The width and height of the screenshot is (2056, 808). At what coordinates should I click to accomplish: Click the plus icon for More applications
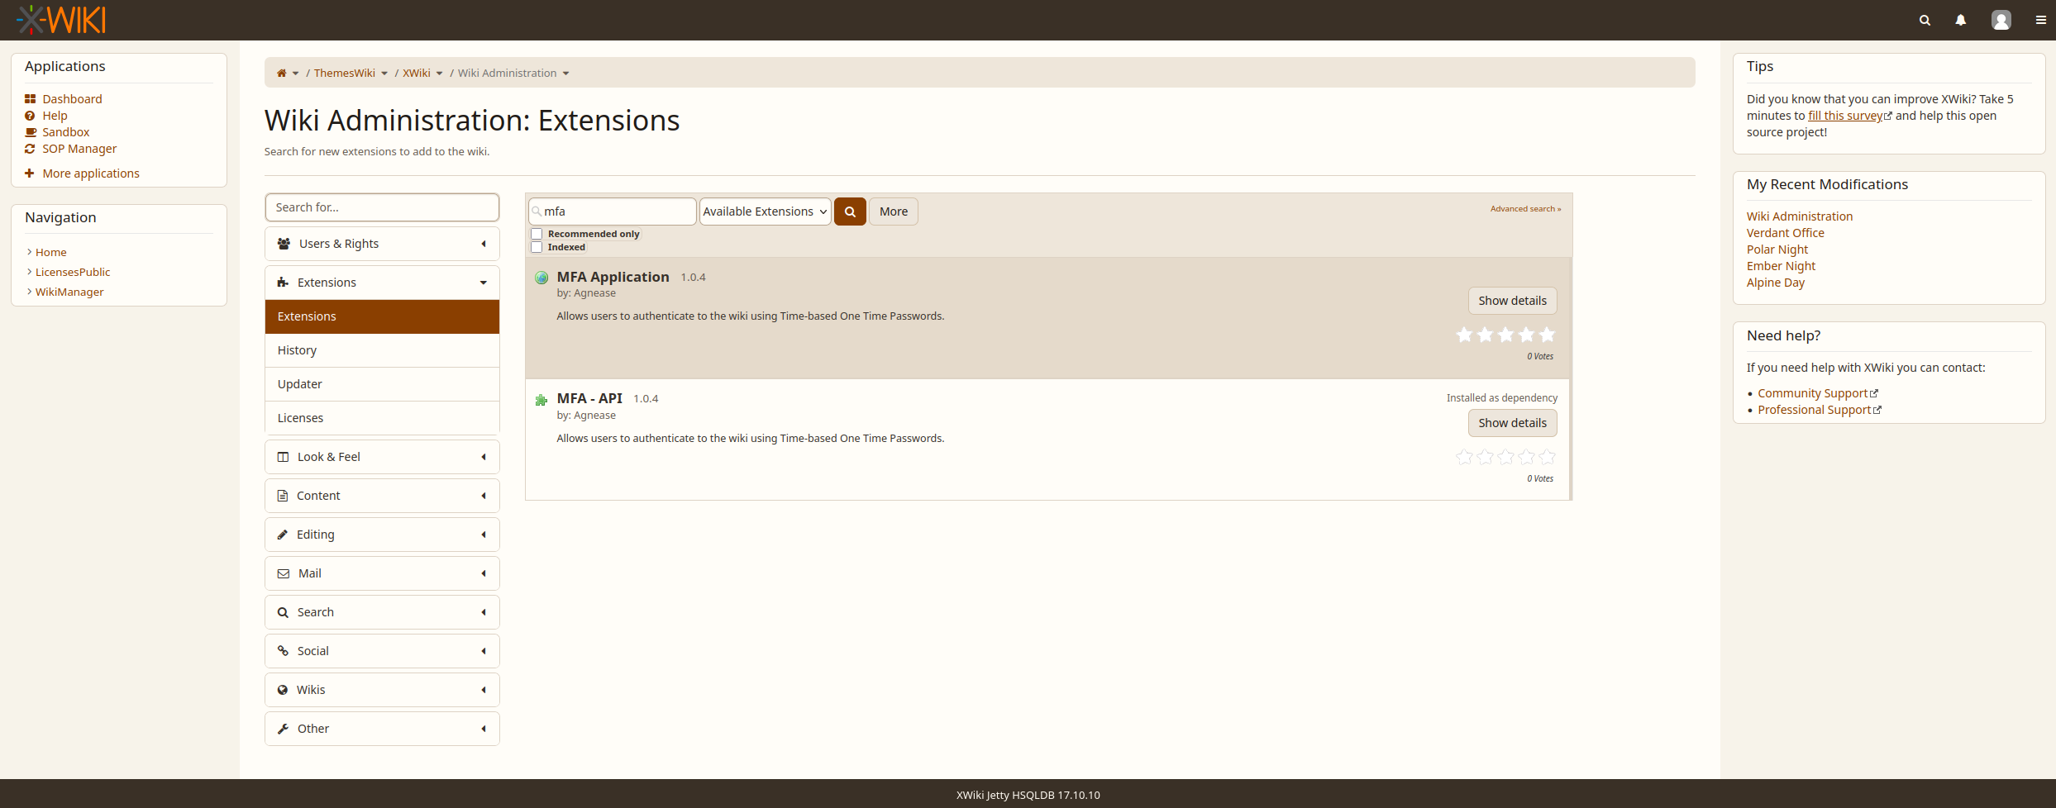pos(30,173)
